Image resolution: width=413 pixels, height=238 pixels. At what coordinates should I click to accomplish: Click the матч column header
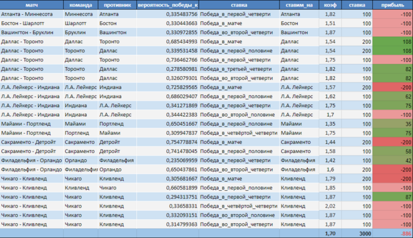[x=32, y=5]
